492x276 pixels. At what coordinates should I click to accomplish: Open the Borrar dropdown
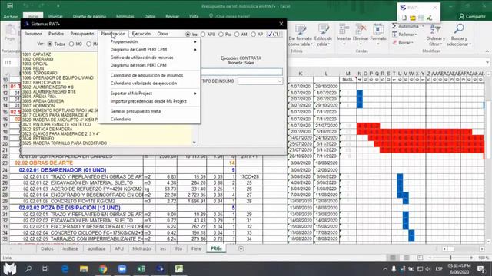point(412,43)
